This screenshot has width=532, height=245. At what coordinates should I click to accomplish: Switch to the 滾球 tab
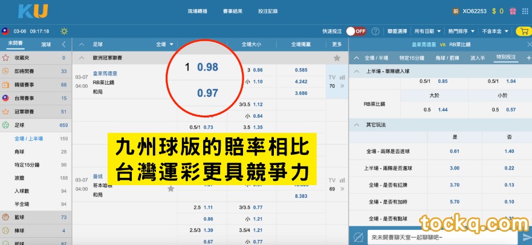(x=46, y=44)
